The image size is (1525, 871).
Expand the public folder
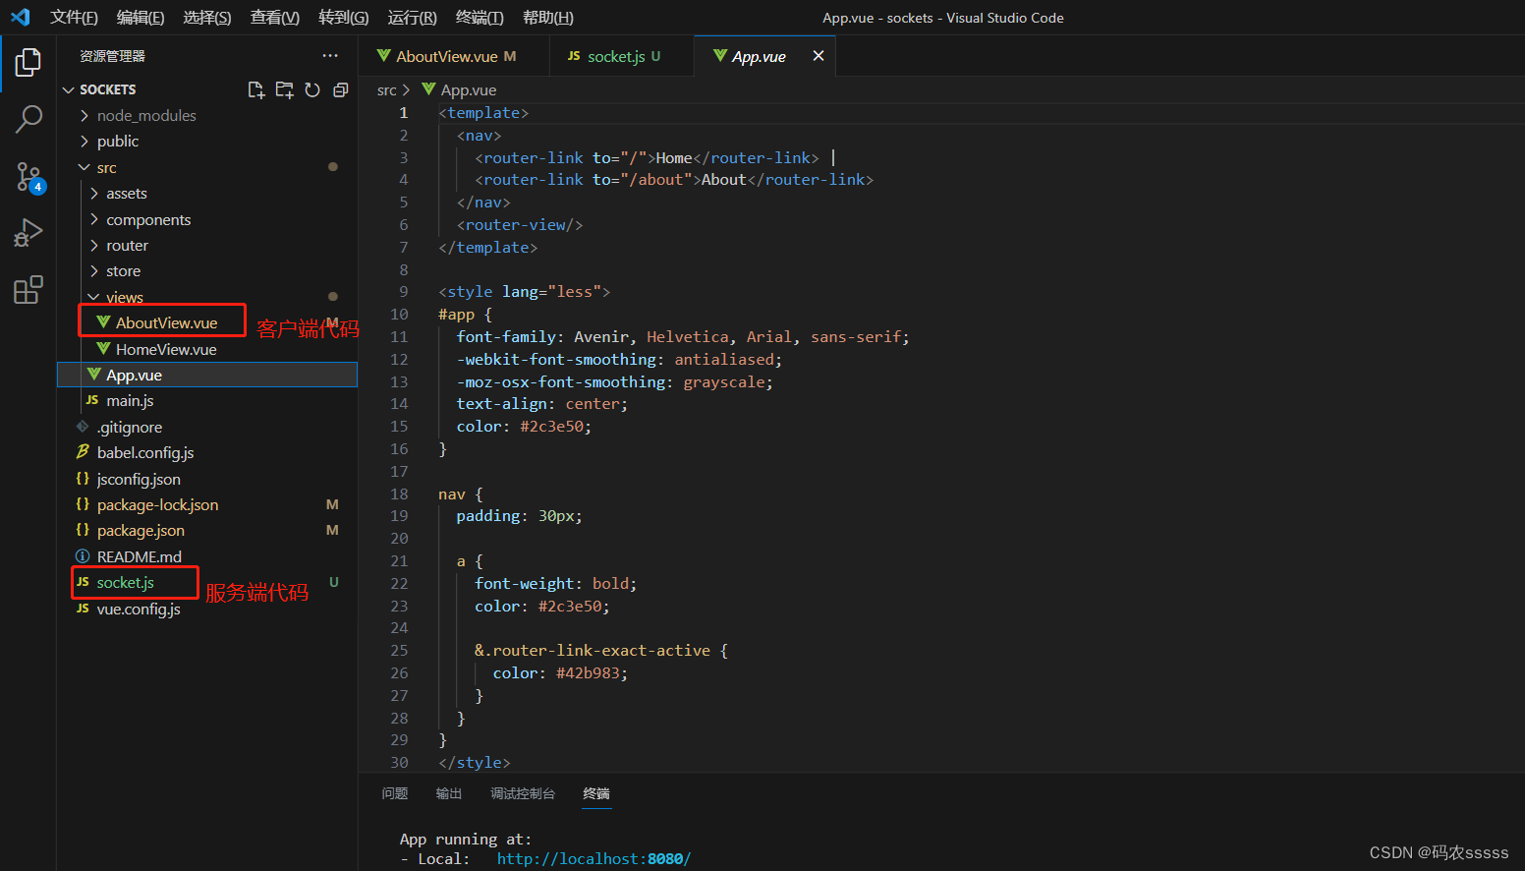(207, 142)
